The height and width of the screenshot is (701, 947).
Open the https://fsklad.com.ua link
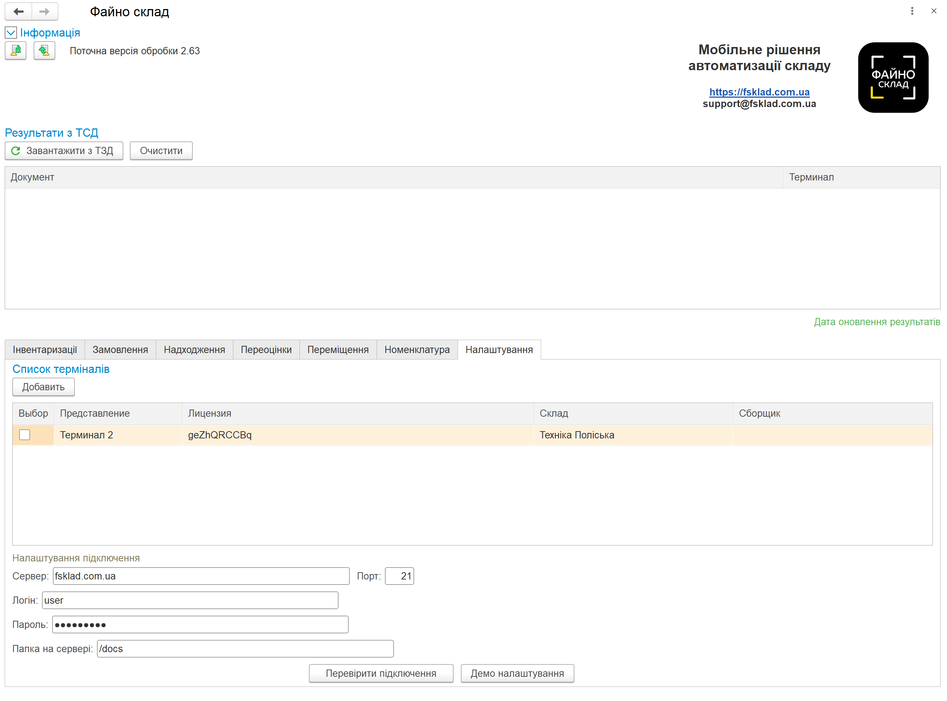pos(759,92)
